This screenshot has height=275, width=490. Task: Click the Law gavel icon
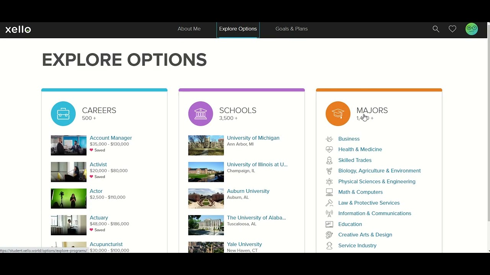tap(329, 203)
